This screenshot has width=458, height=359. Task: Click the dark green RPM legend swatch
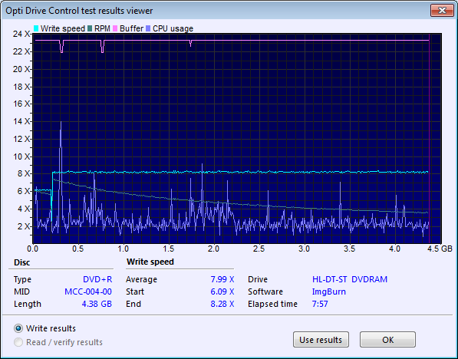[90, 28]
